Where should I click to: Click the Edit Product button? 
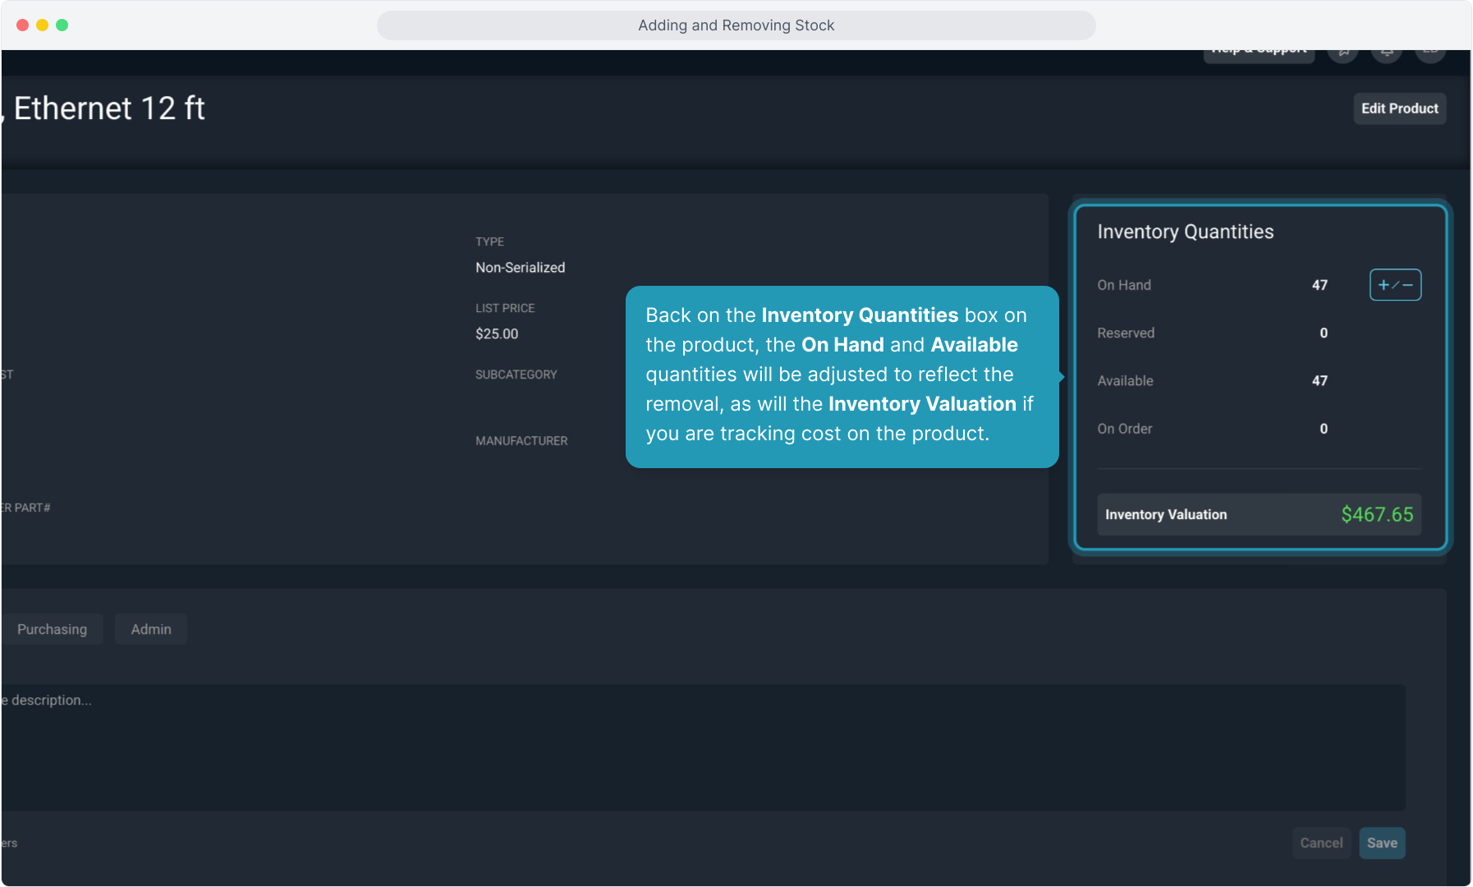[x=1399, y=108]
